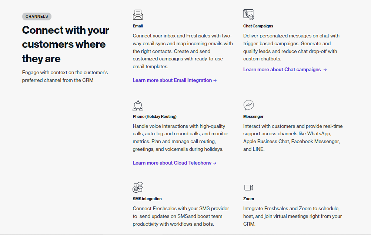This screenshot has height=235, width=371.
Task: Click the Chat Campaigns icon
Action: click(248, 15)
